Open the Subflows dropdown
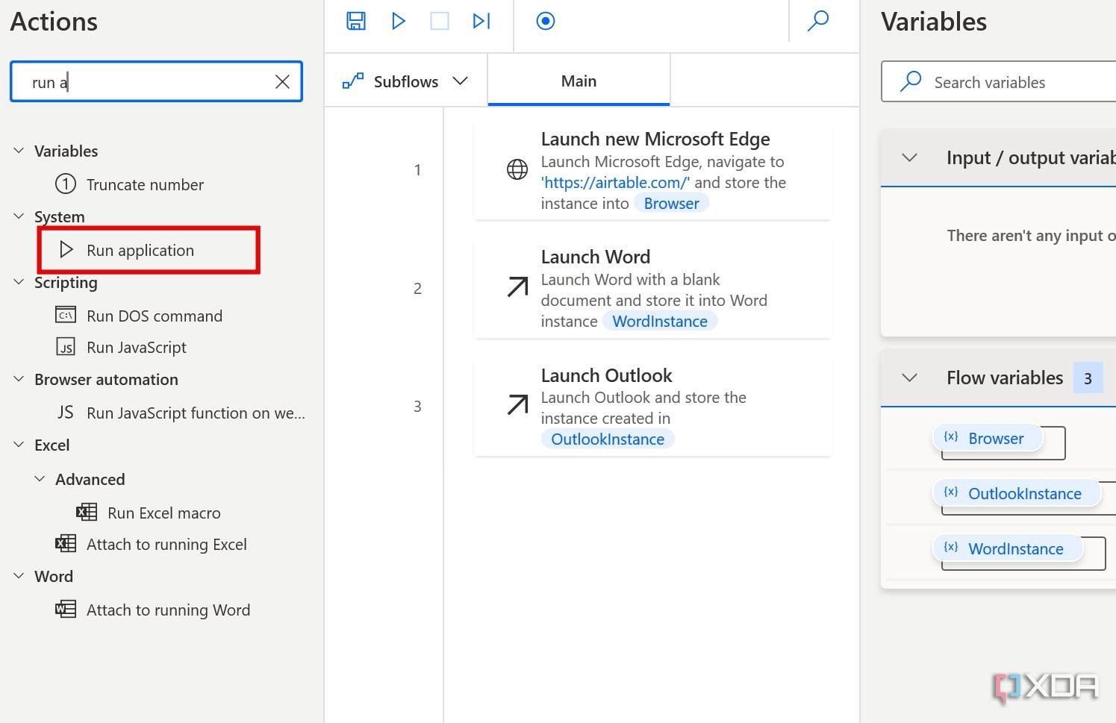The image size is (1116, 723). (405, 81)
